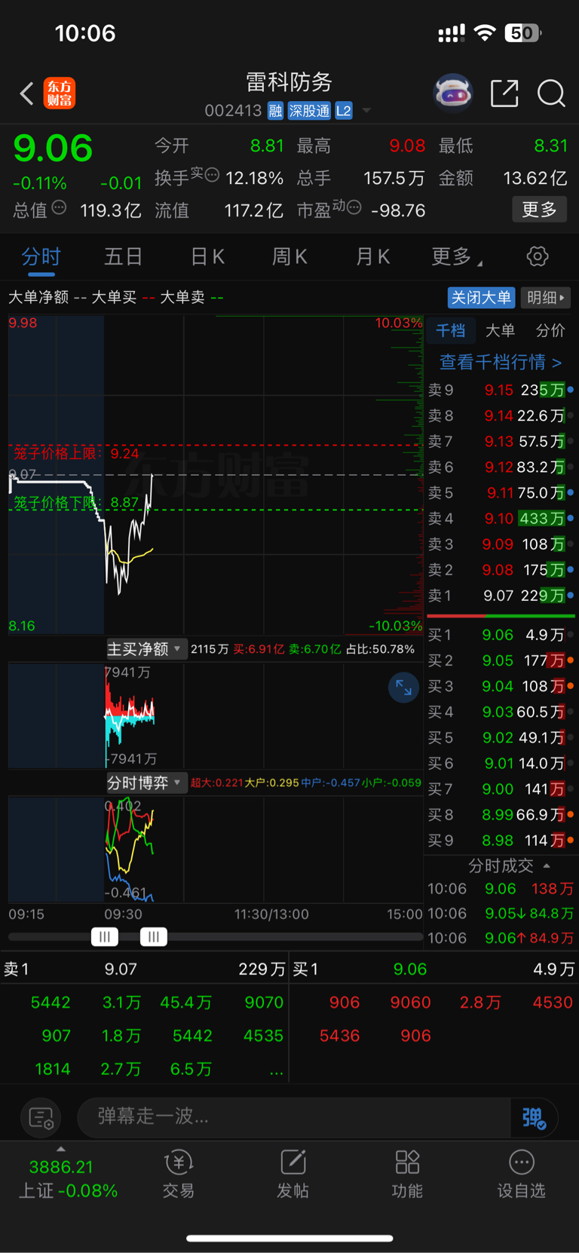Tap the 买9 8.98 order row
579x1253 pixels.
(501, 840)
